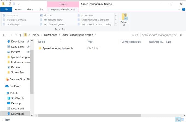This screenshot has height=122, width=186.
Task: Open Customize Quick Access Toolbar dropdown
Action: 18,4
